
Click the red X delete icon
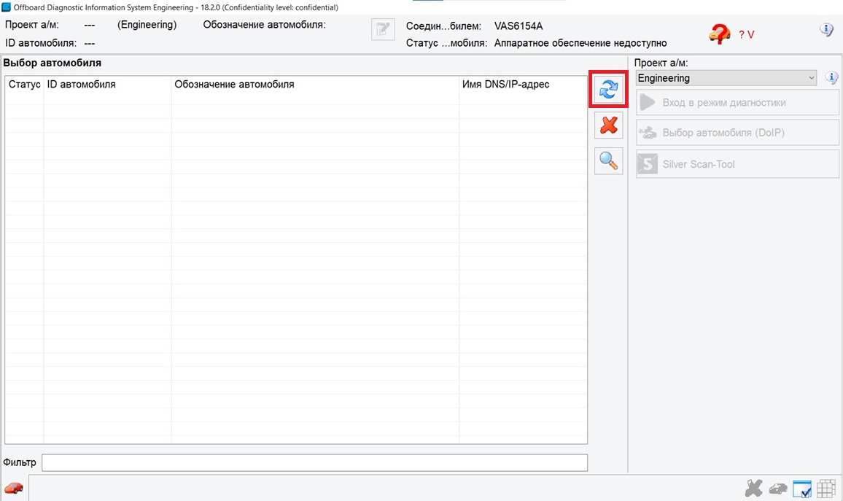pos(608,125)
